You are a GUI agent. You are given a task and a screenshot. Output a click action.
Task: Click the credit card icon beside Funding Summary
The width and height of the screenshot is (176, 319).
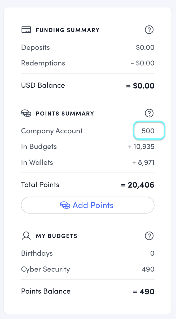[x=26, y=30]
